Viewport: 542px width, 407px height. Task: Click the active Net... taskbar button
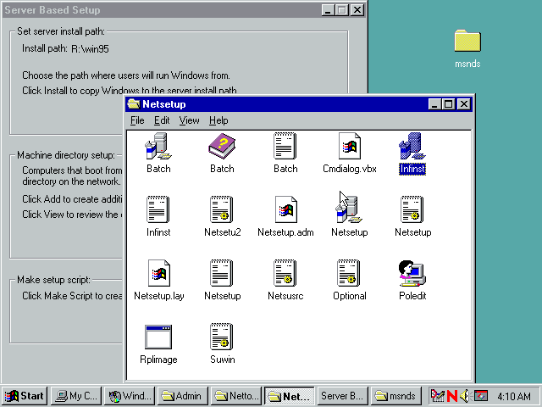pyautogui.click(x=290, y=396)
